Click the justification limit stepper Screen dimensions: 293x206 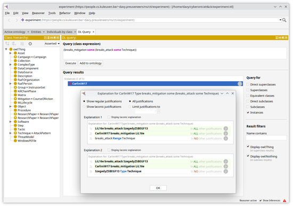click(x=158, y=112)
